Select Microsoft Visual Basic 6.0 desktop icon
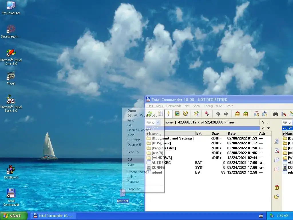 (11, 103)
